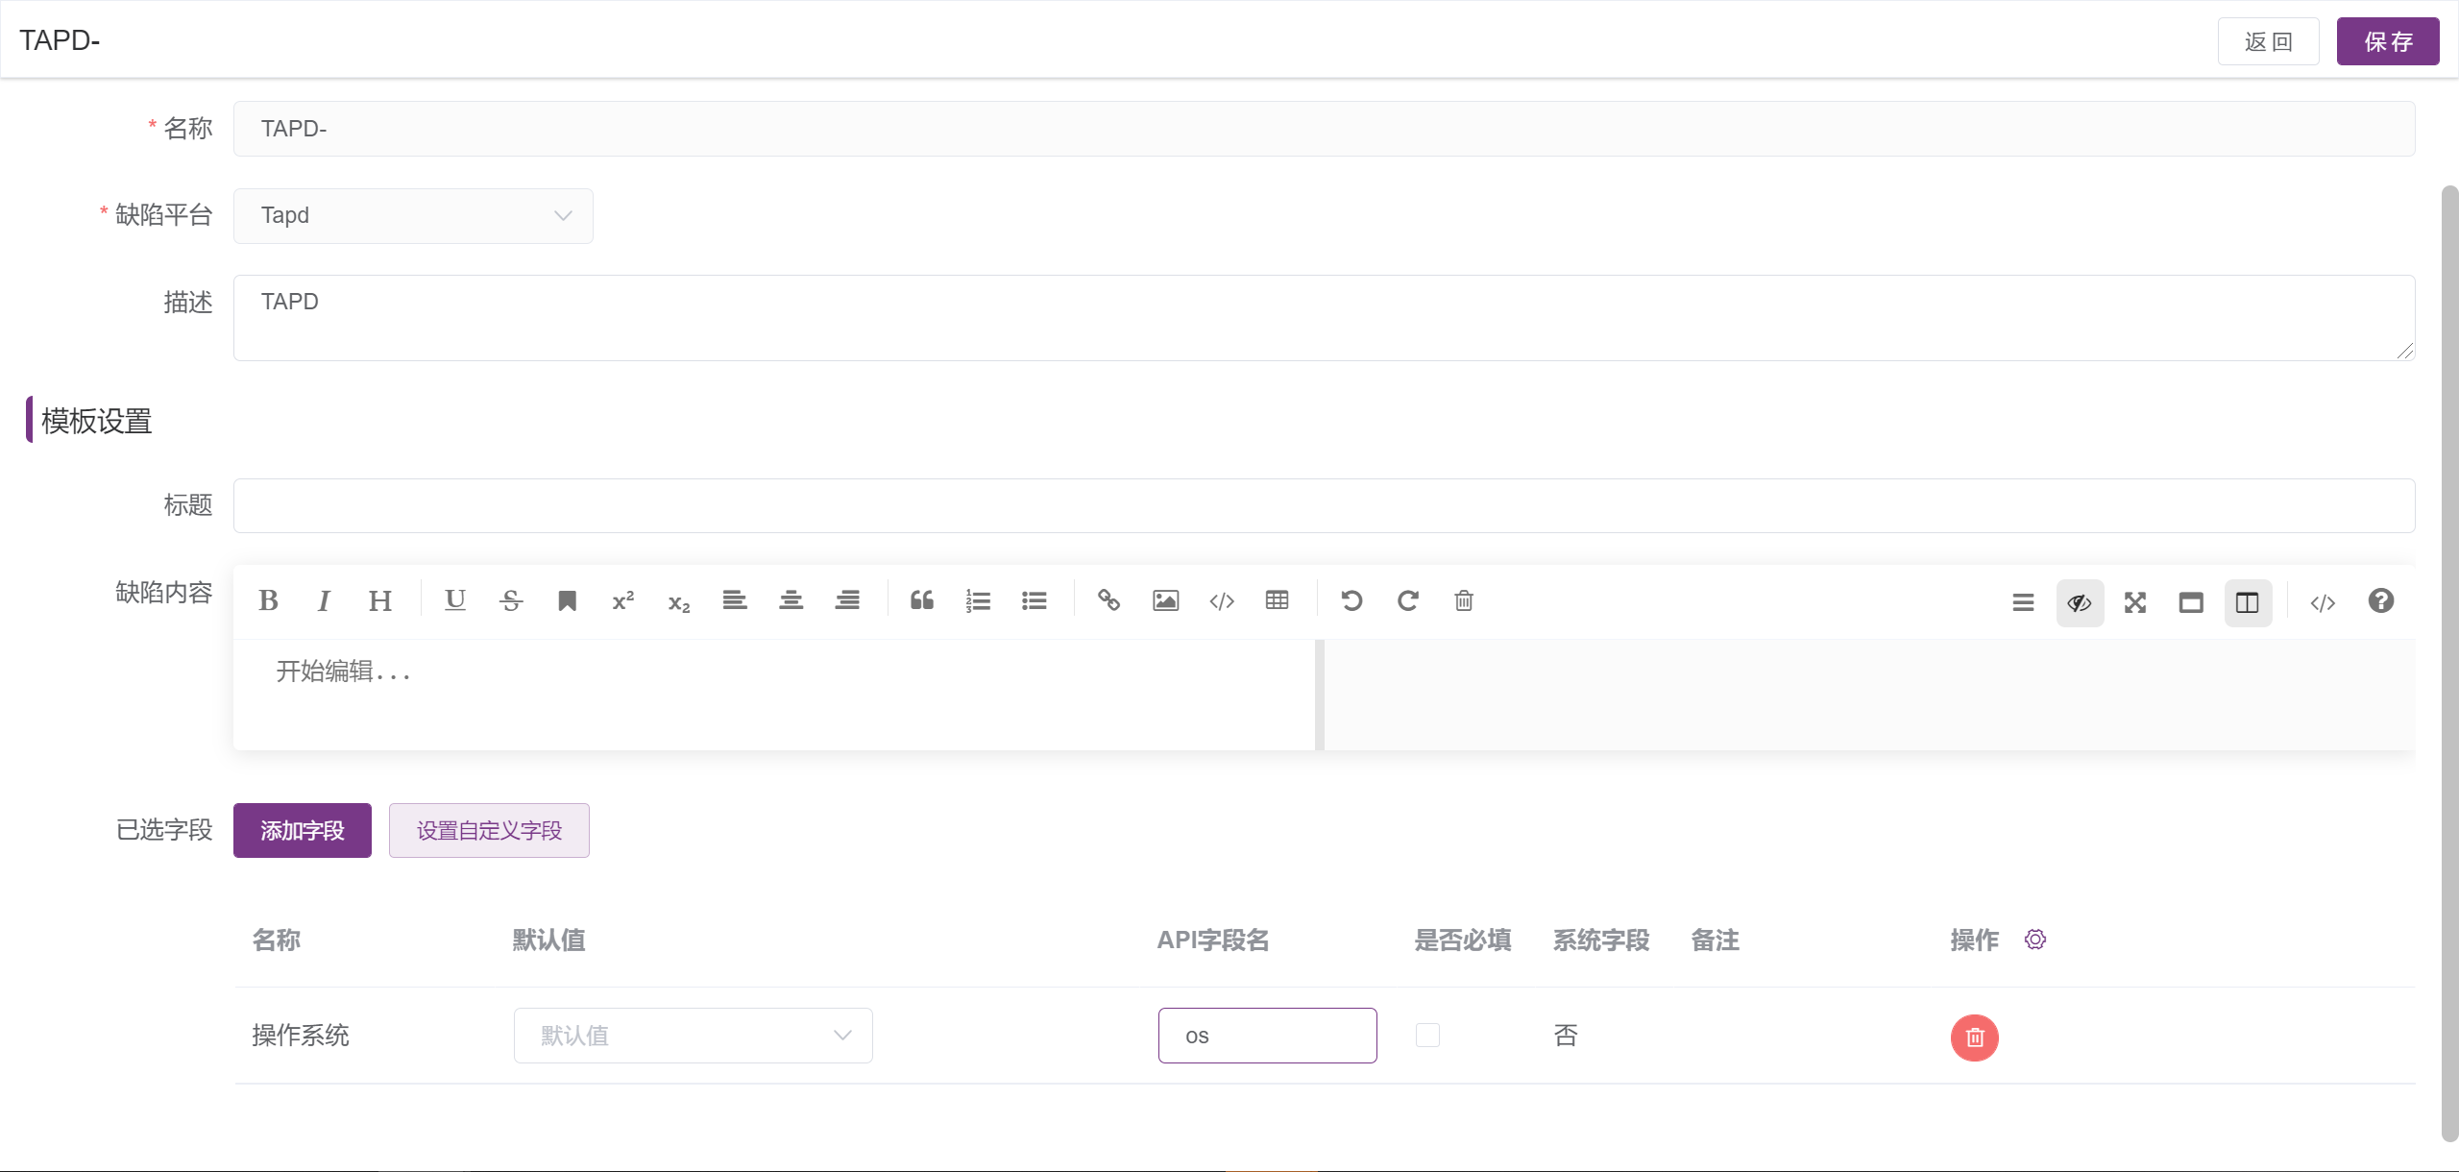Click the 备注 column header
Screen dimensions: 2459x1172
(x=1715, y=940)
